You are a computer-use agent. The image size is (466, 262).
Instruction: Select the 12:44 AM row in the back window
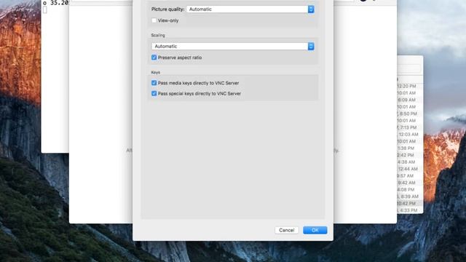pos(410,169)
